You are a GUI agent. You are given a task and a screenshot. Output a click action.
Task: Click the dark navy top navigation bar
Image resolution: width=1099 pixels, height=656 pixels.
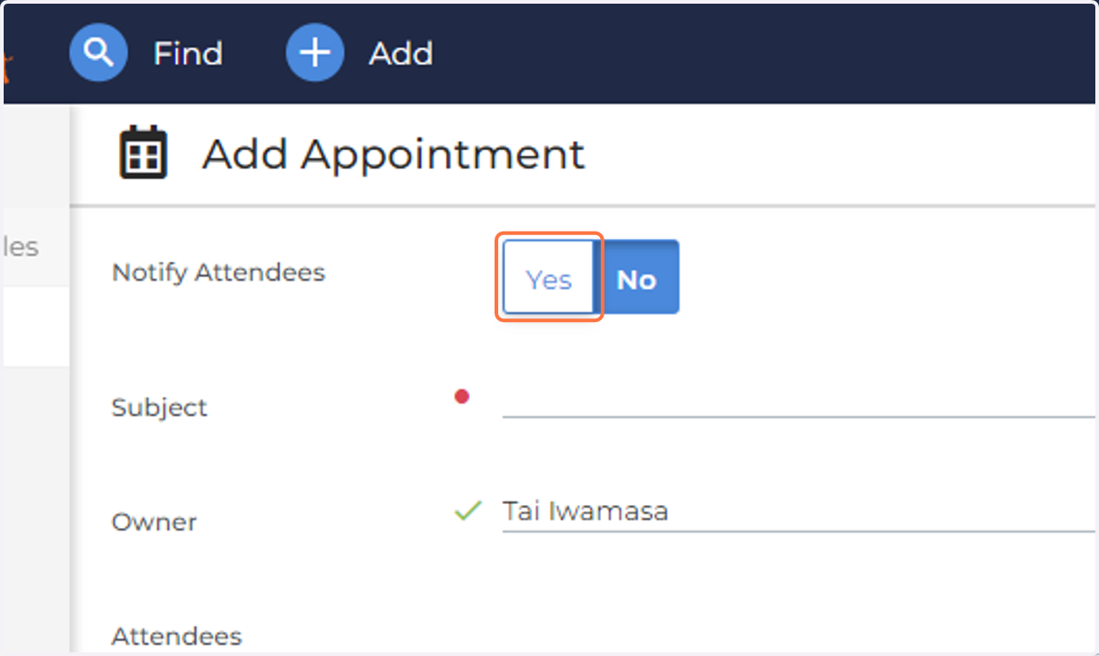click(733, 53)
